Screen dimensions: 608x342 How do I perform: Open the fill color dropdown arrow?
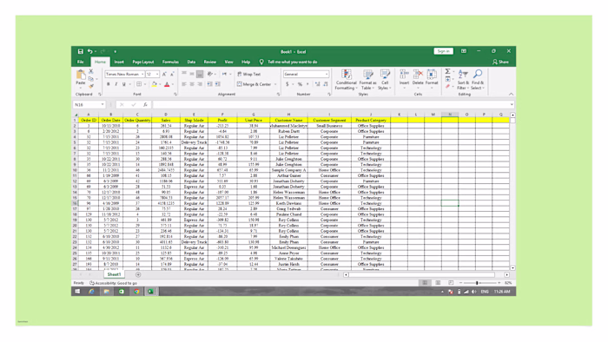click(x=160, y=84)
